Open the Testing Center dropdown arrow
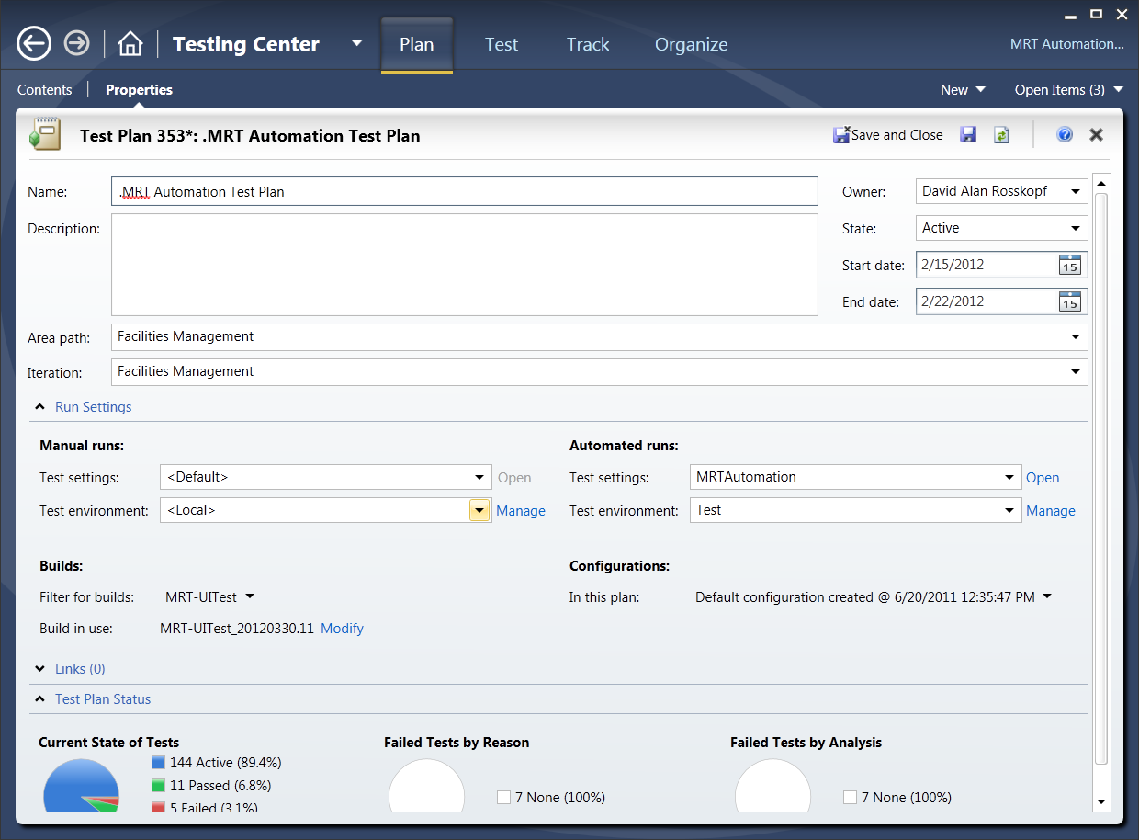Viewport: 1139px width, 840px height. coord(357,43)
